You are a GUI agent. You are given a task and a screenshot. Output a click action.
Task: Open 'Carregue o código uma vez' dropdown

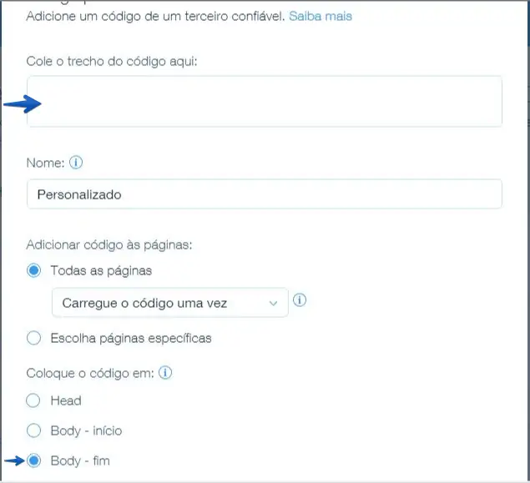tap(169, 303)
